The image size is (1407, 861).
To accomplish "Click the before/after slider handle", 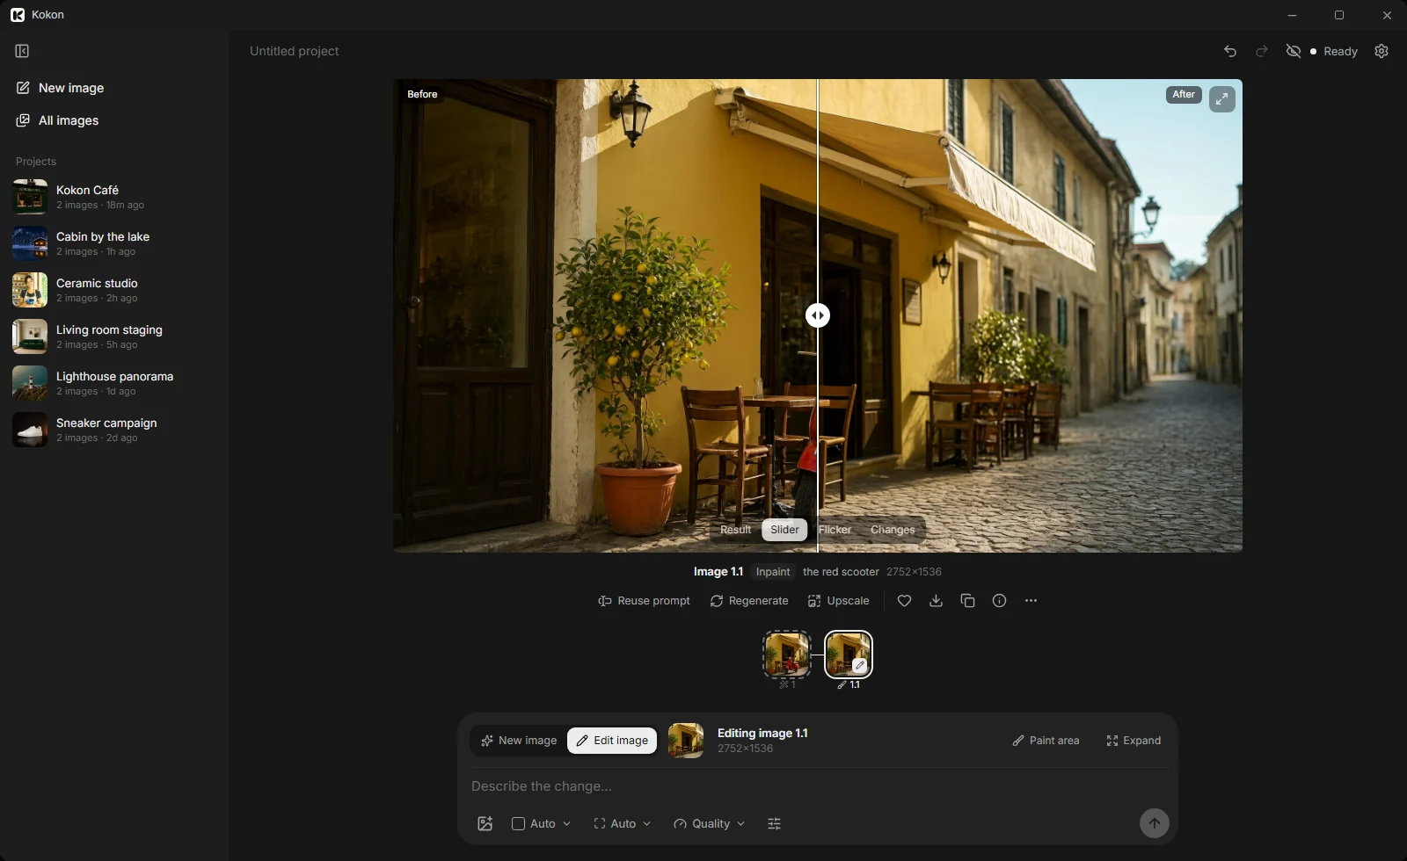I will click(x=818, y=315).
